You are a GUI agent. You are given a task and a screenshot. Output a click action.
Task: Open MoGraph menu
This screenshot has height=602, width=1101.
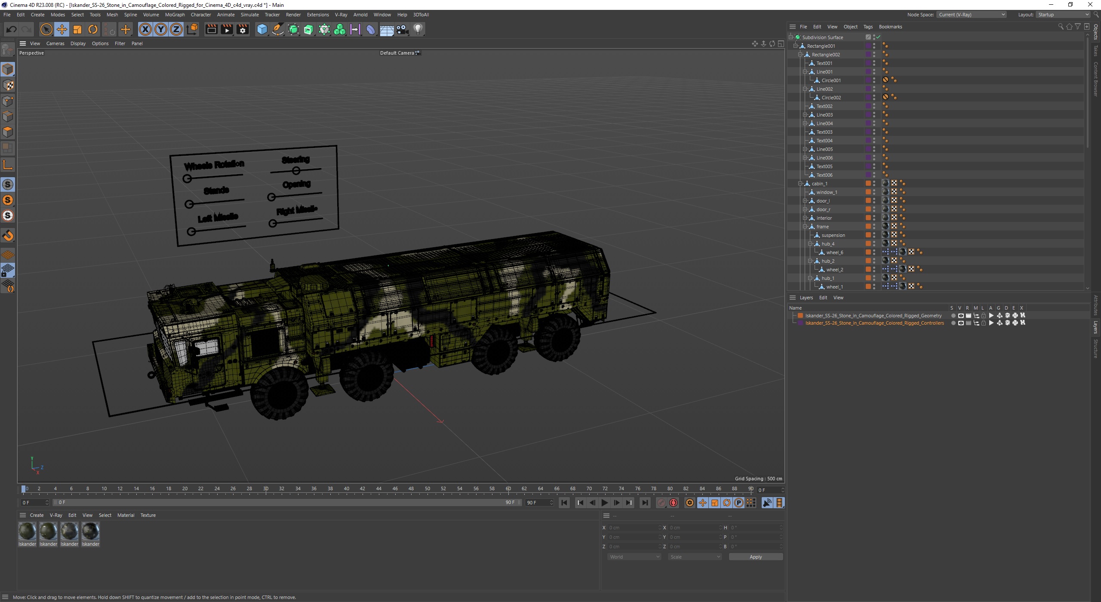[175, 15]
